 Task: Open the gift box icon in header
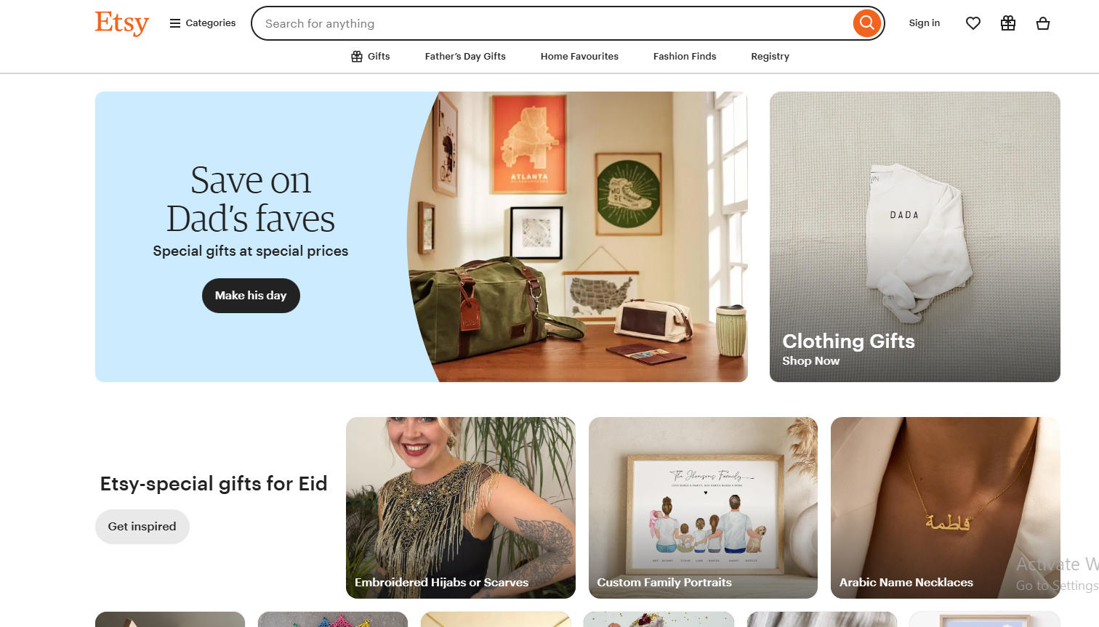tap(1008, 23)
